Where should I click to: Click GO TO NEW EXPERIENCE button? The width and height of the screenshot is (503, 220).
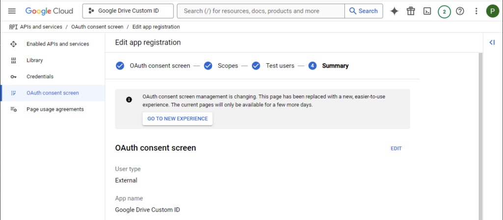177,119
